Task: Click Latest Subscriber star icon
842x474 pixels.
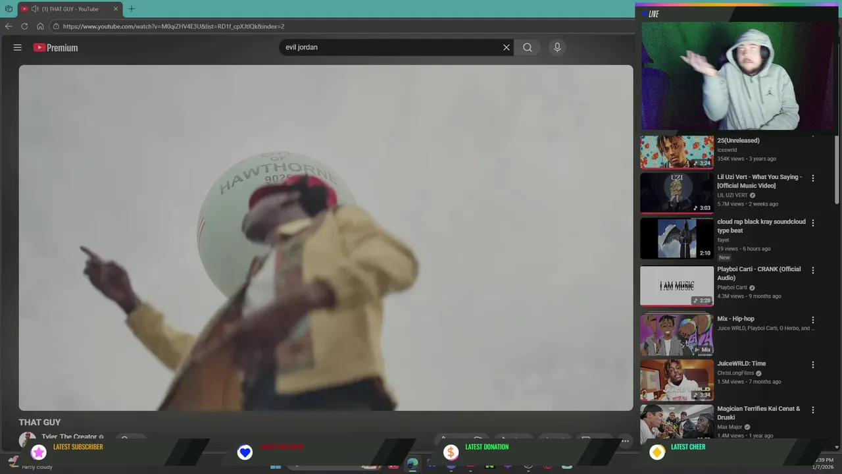Action: click(x=39, y=452)
